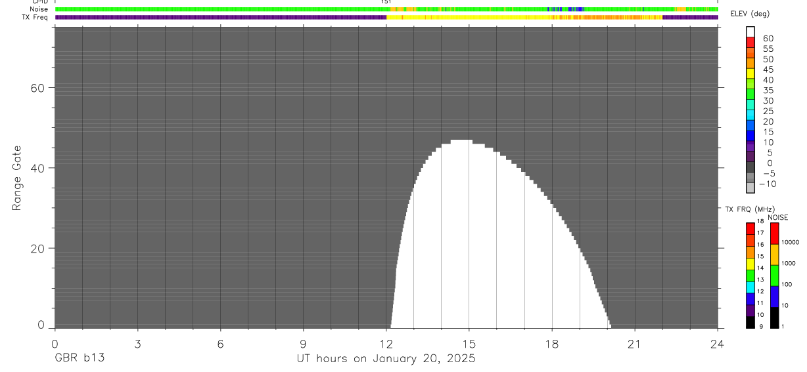Click the NOISE colorbar label "10000"

pyautogui.click(x=790, y=242)
